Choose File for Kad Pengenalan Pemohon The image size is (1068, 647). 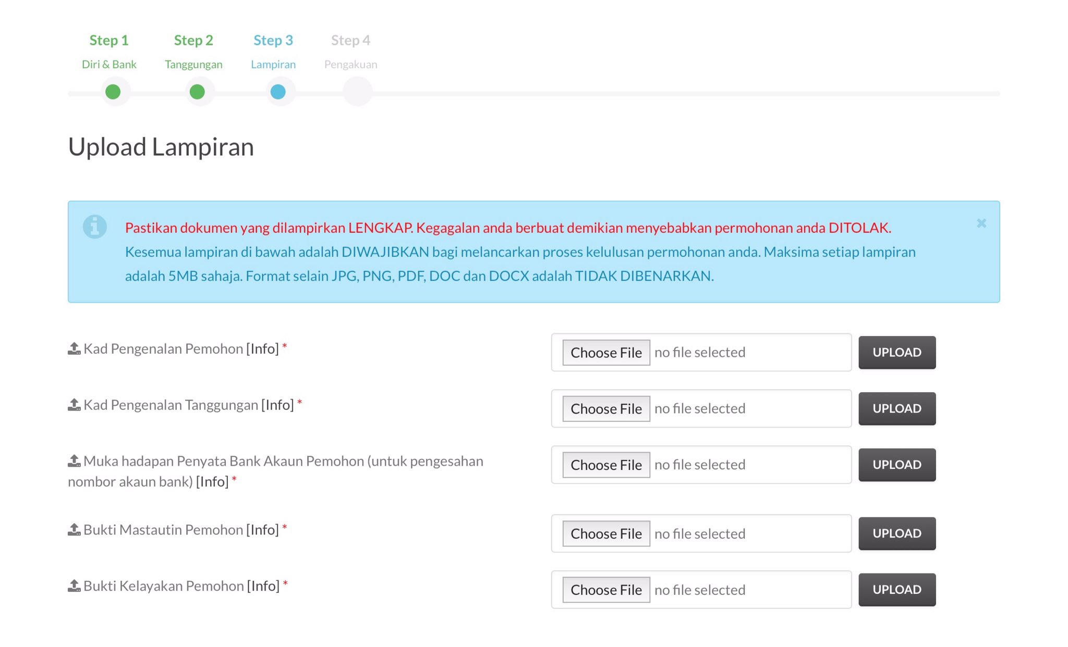[x=606, y=353]
